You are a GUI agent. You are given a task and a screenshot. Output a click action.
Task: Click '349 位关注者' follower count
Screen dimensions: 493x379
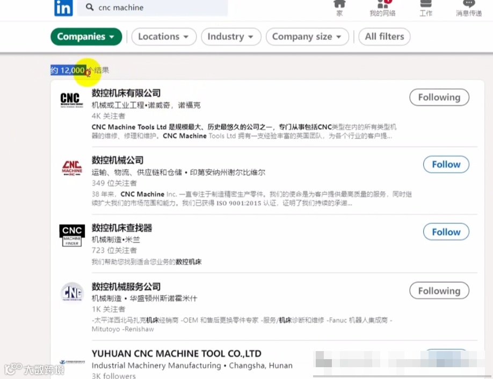114,183
